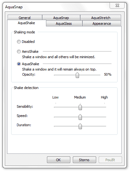This screenshot has height=171, width=130.
Task: Cancel with the Storno button
Action: pos(84,160)
